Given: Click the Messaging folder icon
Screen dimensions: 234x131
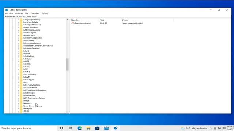Looking at the screenshot, I should click(21, 40).
